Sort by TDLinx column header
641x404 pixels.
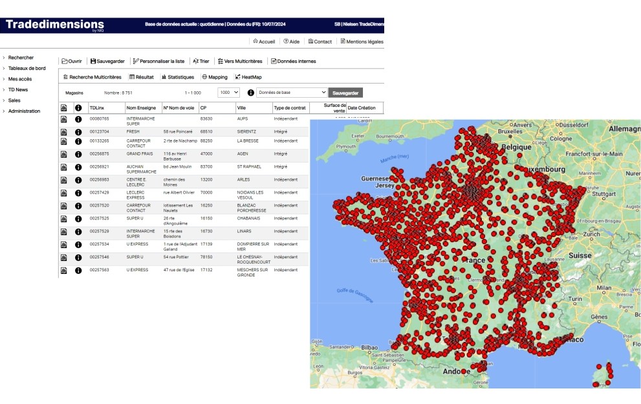coord(97,108)
